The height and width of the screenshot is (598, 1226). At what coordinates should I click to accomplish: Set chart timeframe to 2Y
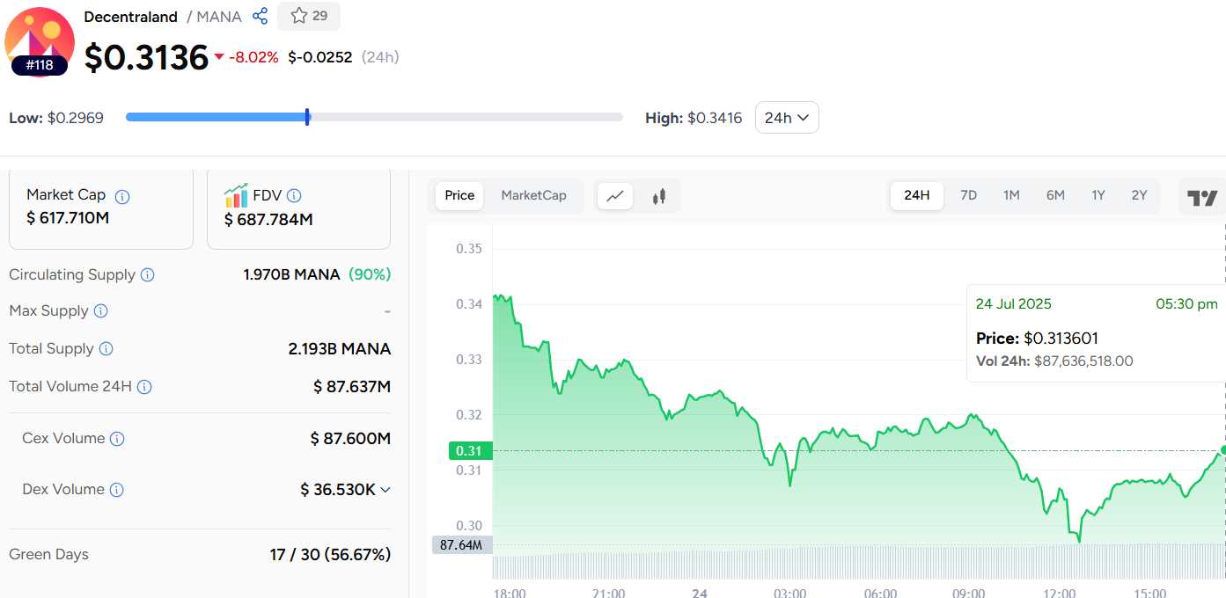[x=1139, y=195]
